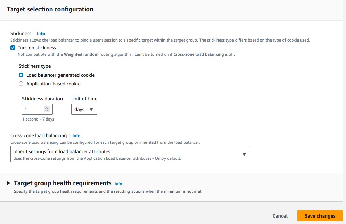The height and width of the screenshot is (224, 346).
Task: Open the Unit of time days dropdown
Action: (84, 109)
